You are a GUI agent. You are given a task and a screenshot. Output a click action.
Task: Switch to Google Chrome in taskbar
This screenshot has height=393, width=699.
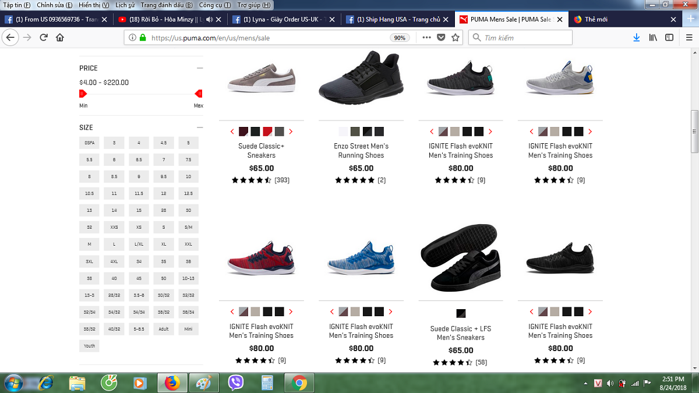(299, 383)
